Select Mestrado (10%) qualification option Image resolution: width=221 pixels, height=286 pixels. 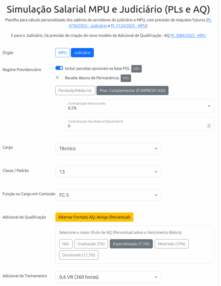coord(171,244)
